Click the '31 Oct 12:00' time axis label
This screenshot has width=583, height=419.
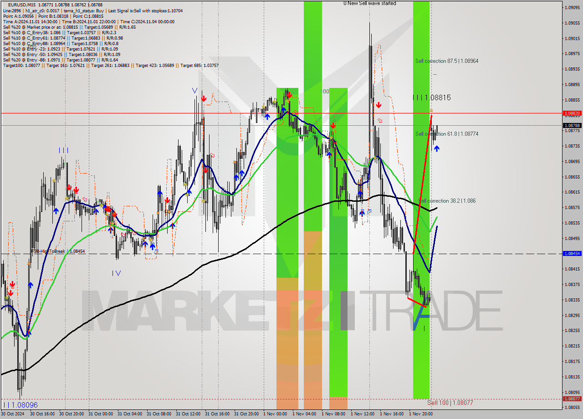(188, 414)
